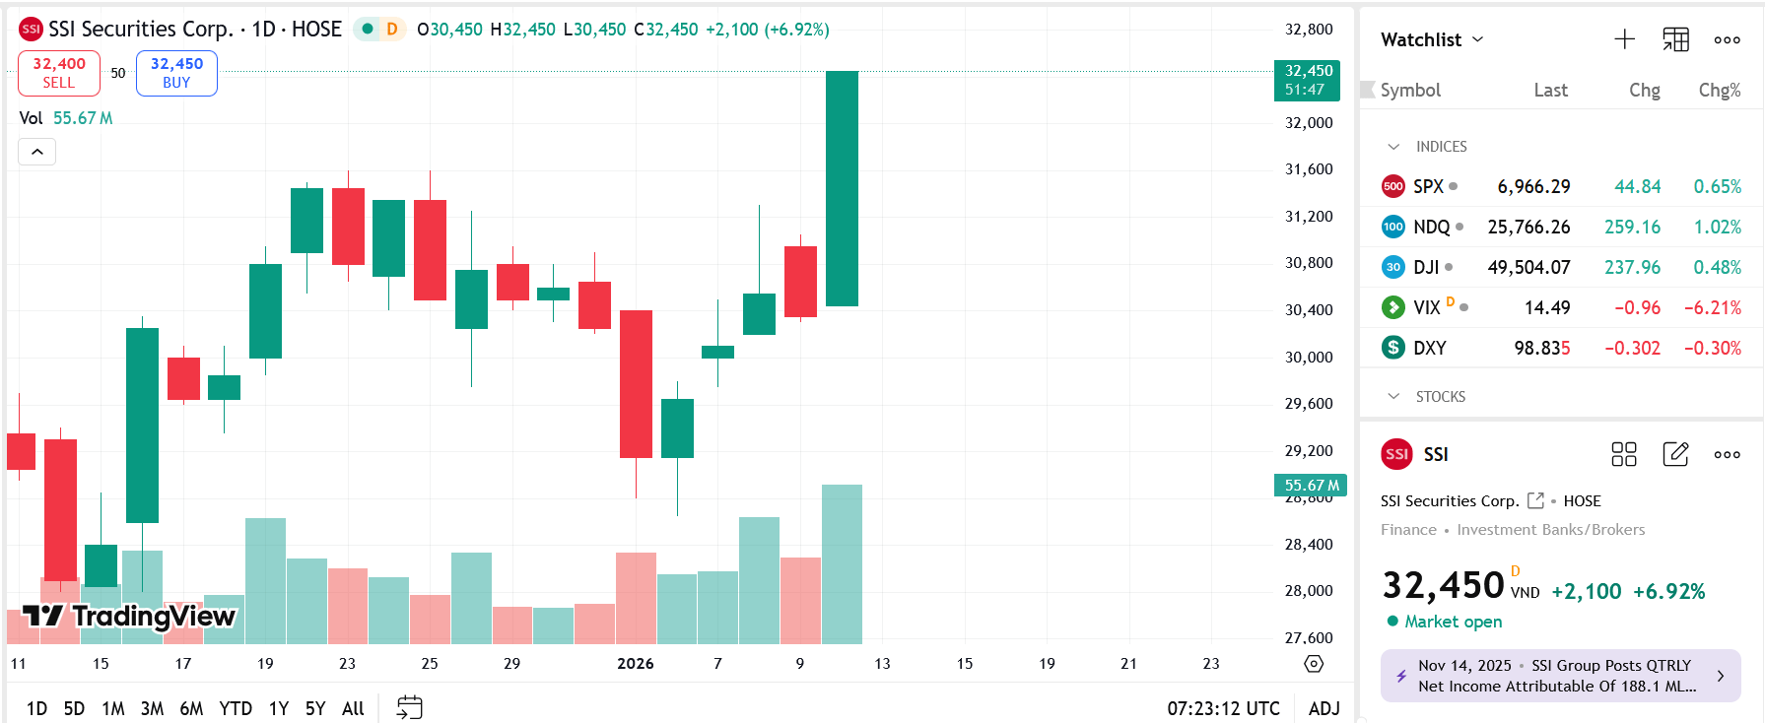Switch to the 1Y timeframe tab
This screenshot has width=1765, height=723.
click(x=277, y=708)
